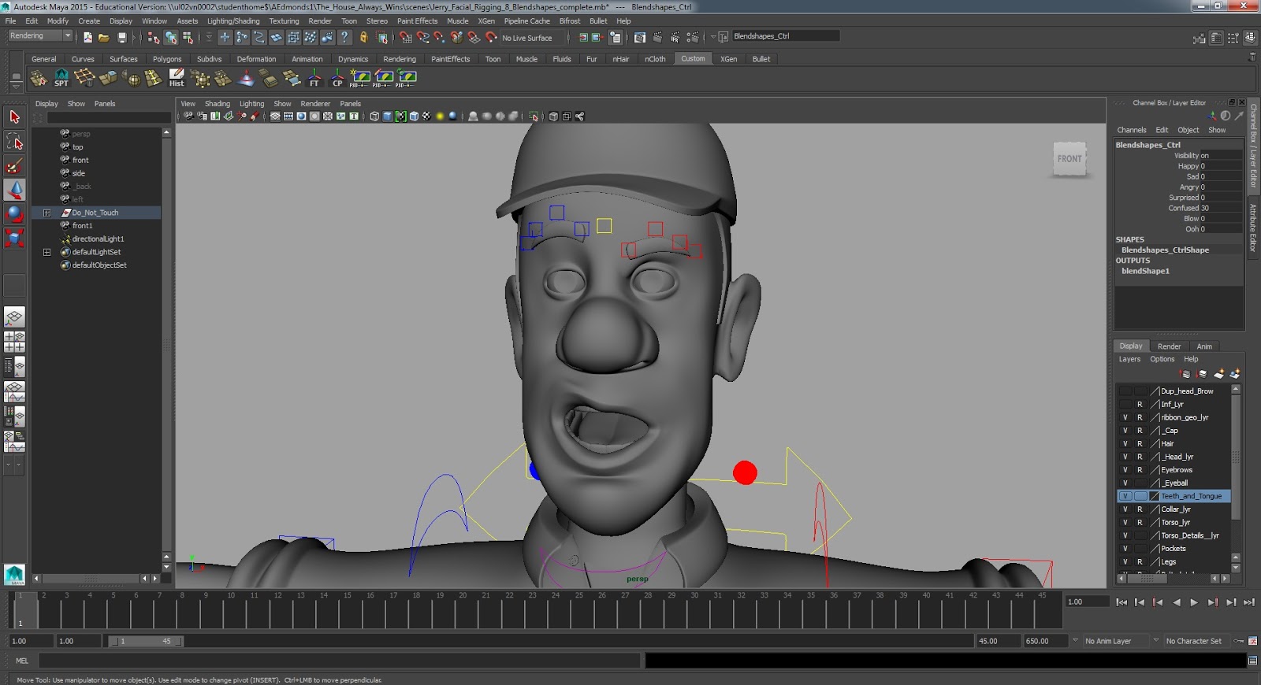Expand the Do_Not_Touch outliner node
Screen dimensions: 1261x685
[47, 213]
